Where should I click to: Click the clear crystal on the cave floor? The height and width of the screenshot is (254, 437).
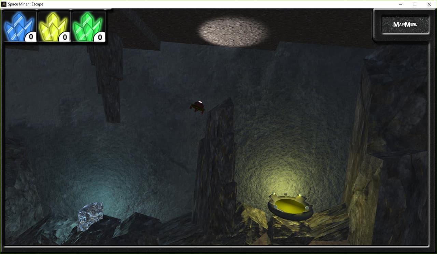90,216
